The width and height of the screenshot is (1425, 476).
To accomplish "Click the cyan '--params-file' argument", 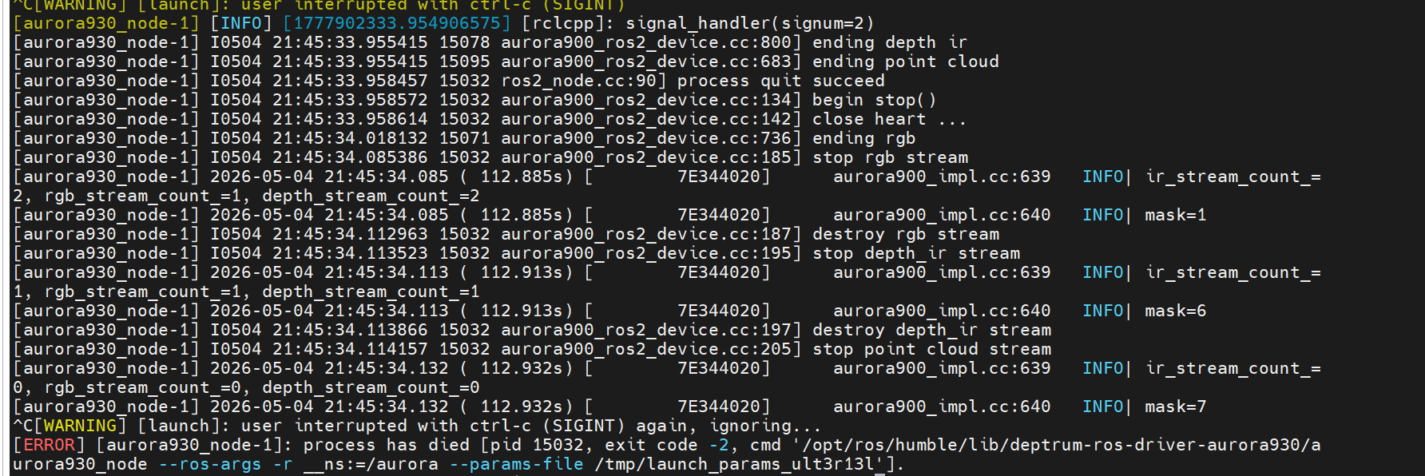I will [x=526, y=464].
